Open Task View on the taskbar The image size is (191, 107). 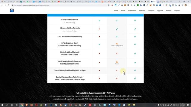17,105
